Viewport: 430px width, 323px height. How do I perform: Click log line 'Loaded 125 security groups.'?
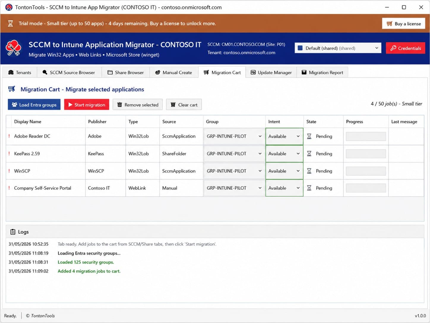point(86,262)
